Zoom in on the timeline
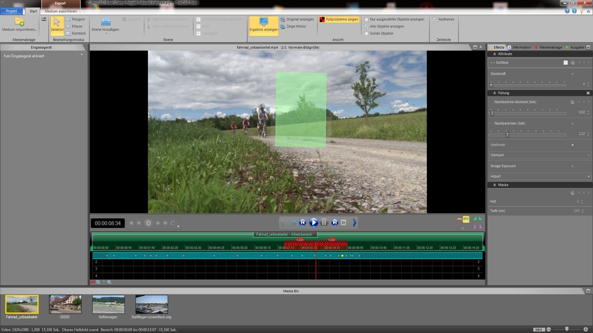The height and width of the screenshot is (333, 593). click(x=98, y=282)
